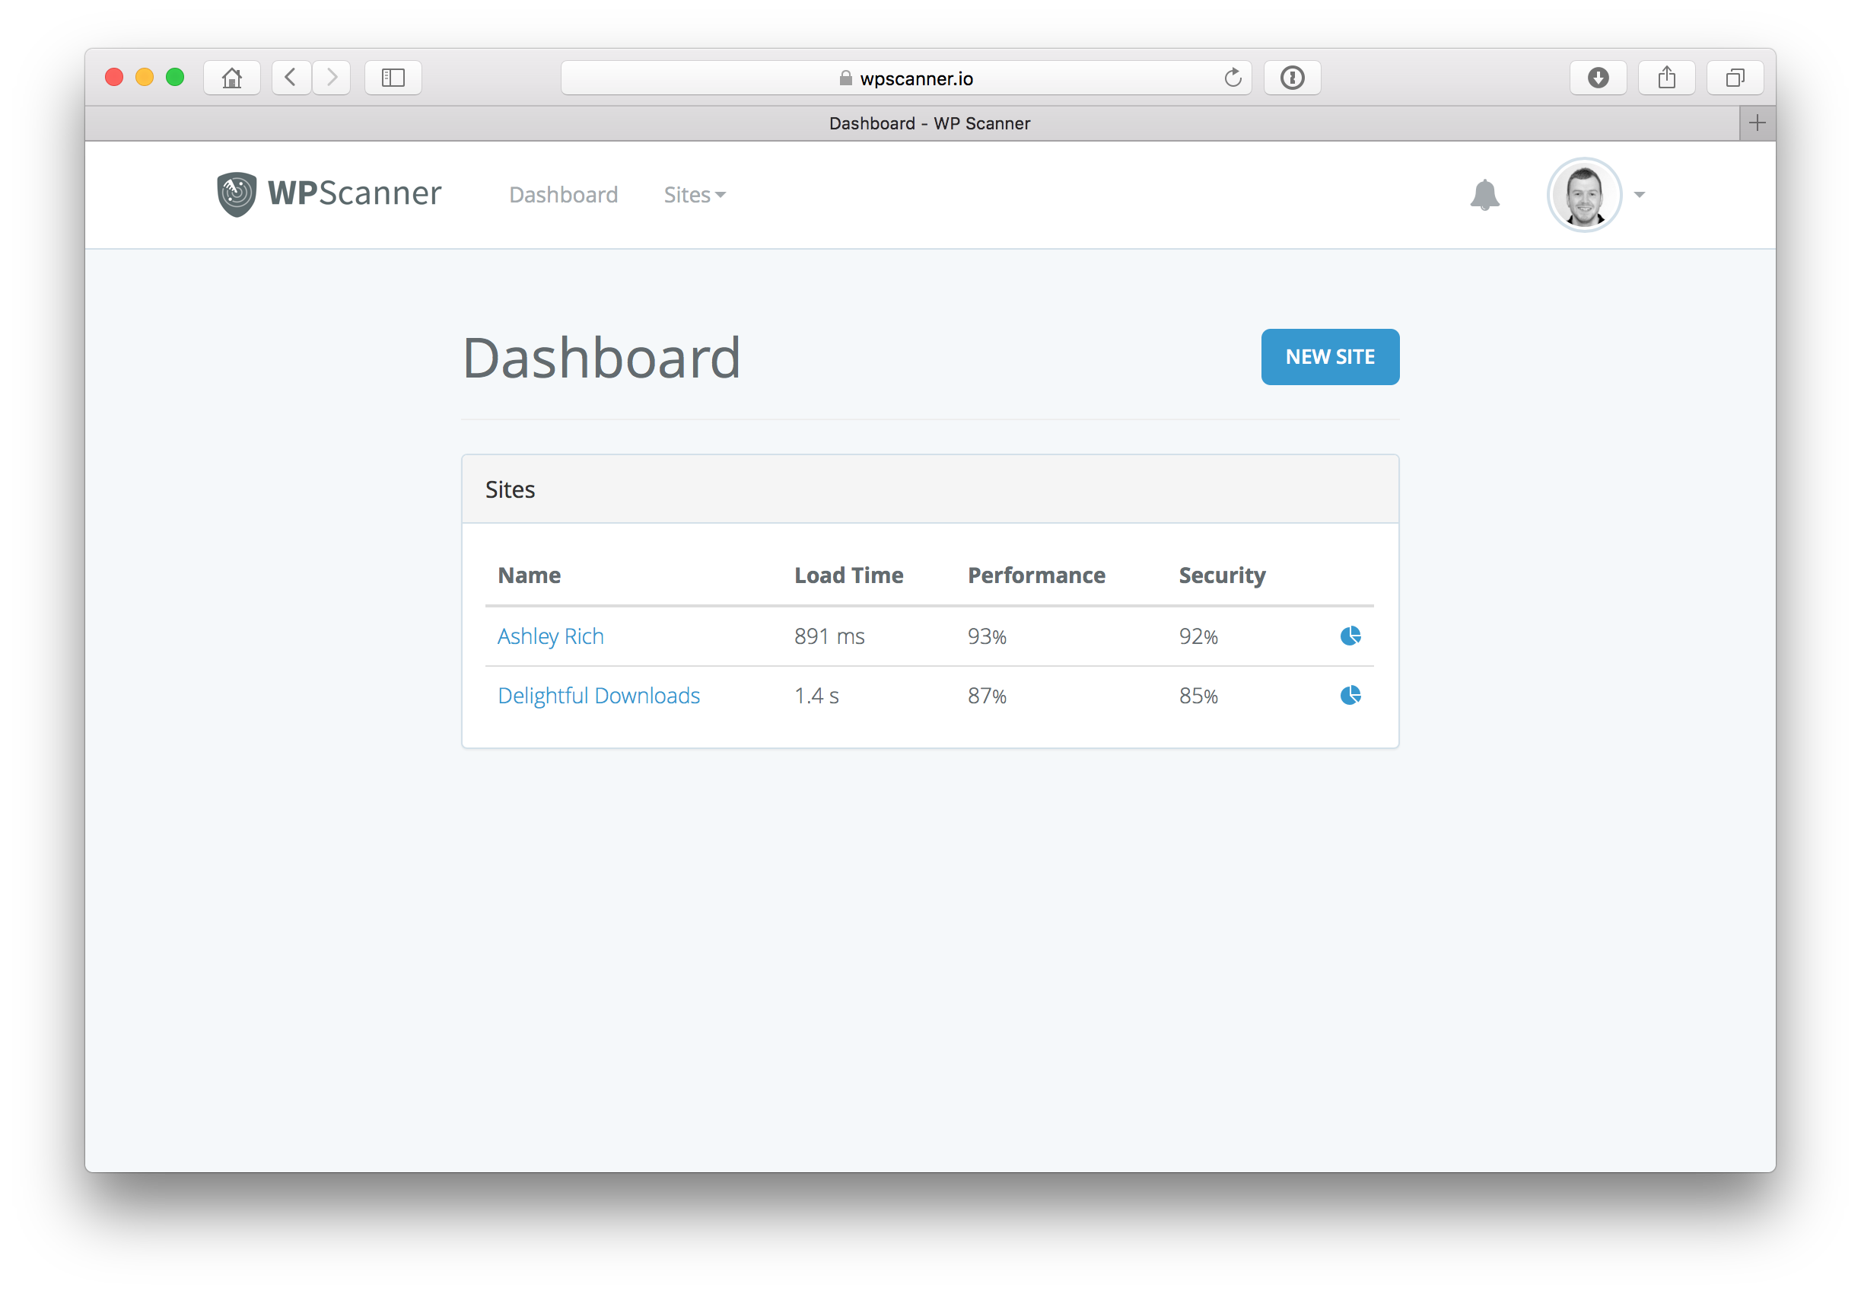Go back in browser history
1861x1294 pixels.
pos(291,78)
